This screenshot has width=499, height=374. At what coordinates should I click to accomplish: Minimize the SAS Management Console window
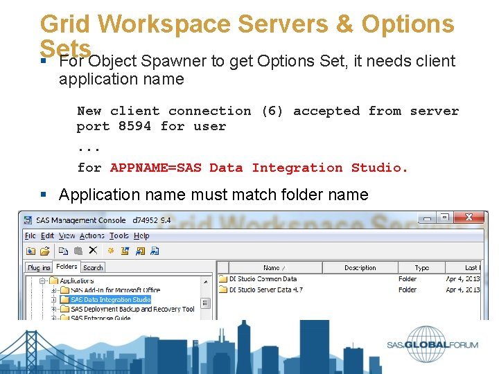[428, 218]
